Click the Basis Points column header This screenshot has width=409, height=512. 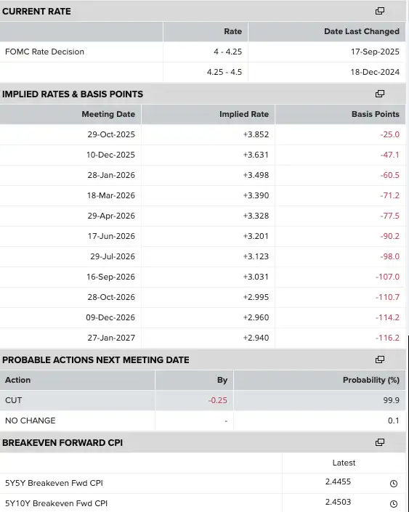click(376, 114)
